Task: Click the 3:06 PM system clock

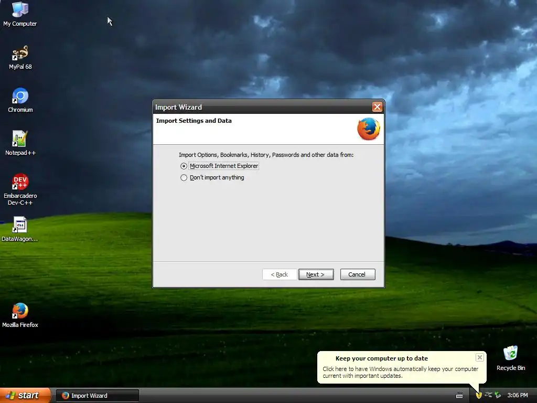Action: click(x=518, y=395)
